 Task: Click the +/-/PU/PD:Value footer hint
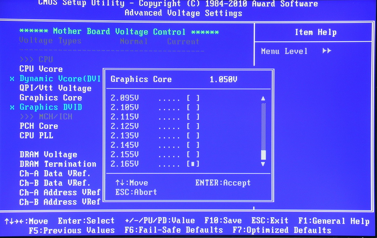click(x=160, y=220)
